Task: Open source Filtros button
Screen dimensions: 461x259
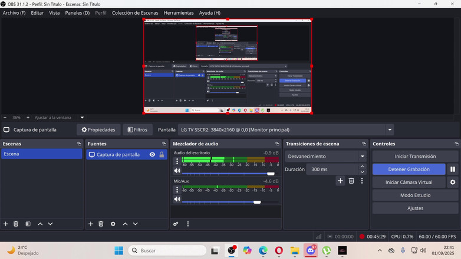Action: click(137, 129)
